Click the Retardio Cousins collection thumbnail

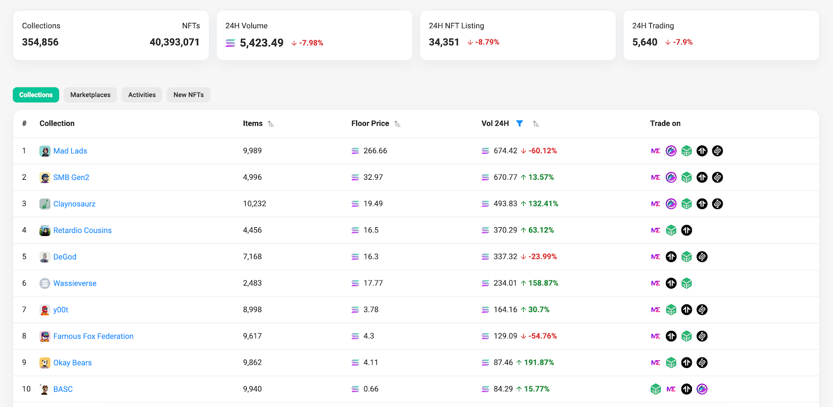(x=45, y=230)
